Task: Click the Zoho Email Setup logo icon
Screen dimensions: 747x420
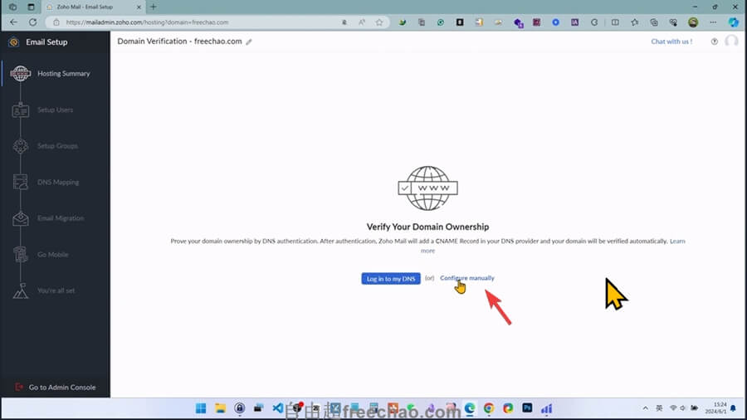Action: pos(14,42)
